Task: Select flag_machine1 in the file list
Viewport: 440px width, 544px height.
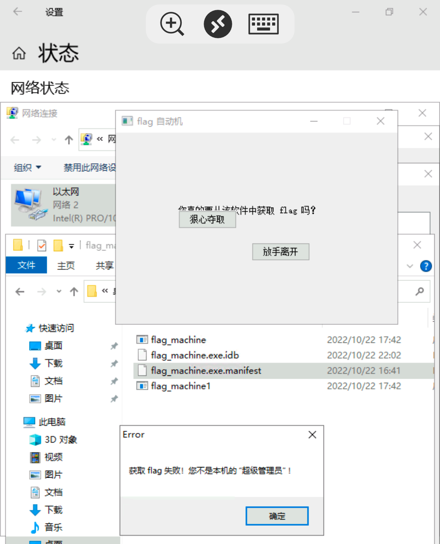Action: pyautogui.click(x=181, y=386)
